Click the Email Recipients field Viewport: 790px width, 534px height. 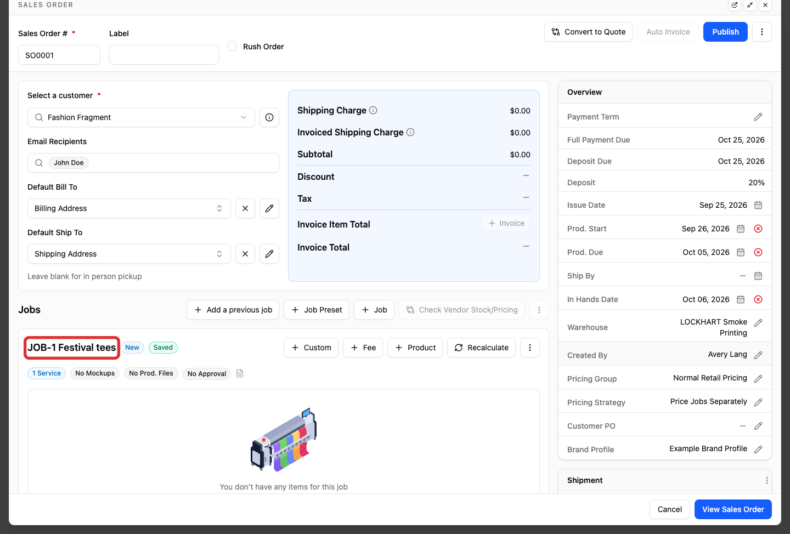pos(153,163)
